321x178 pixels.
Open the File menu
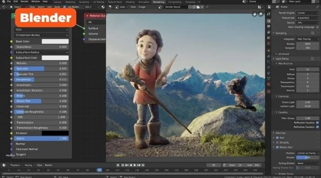(x=9, y=1)
